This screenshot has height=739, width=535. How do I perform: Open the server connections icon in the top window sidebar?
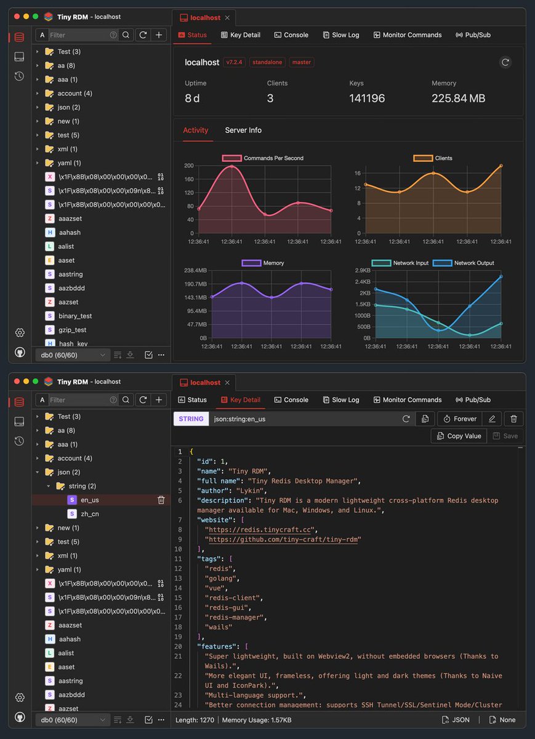[19, 57]
